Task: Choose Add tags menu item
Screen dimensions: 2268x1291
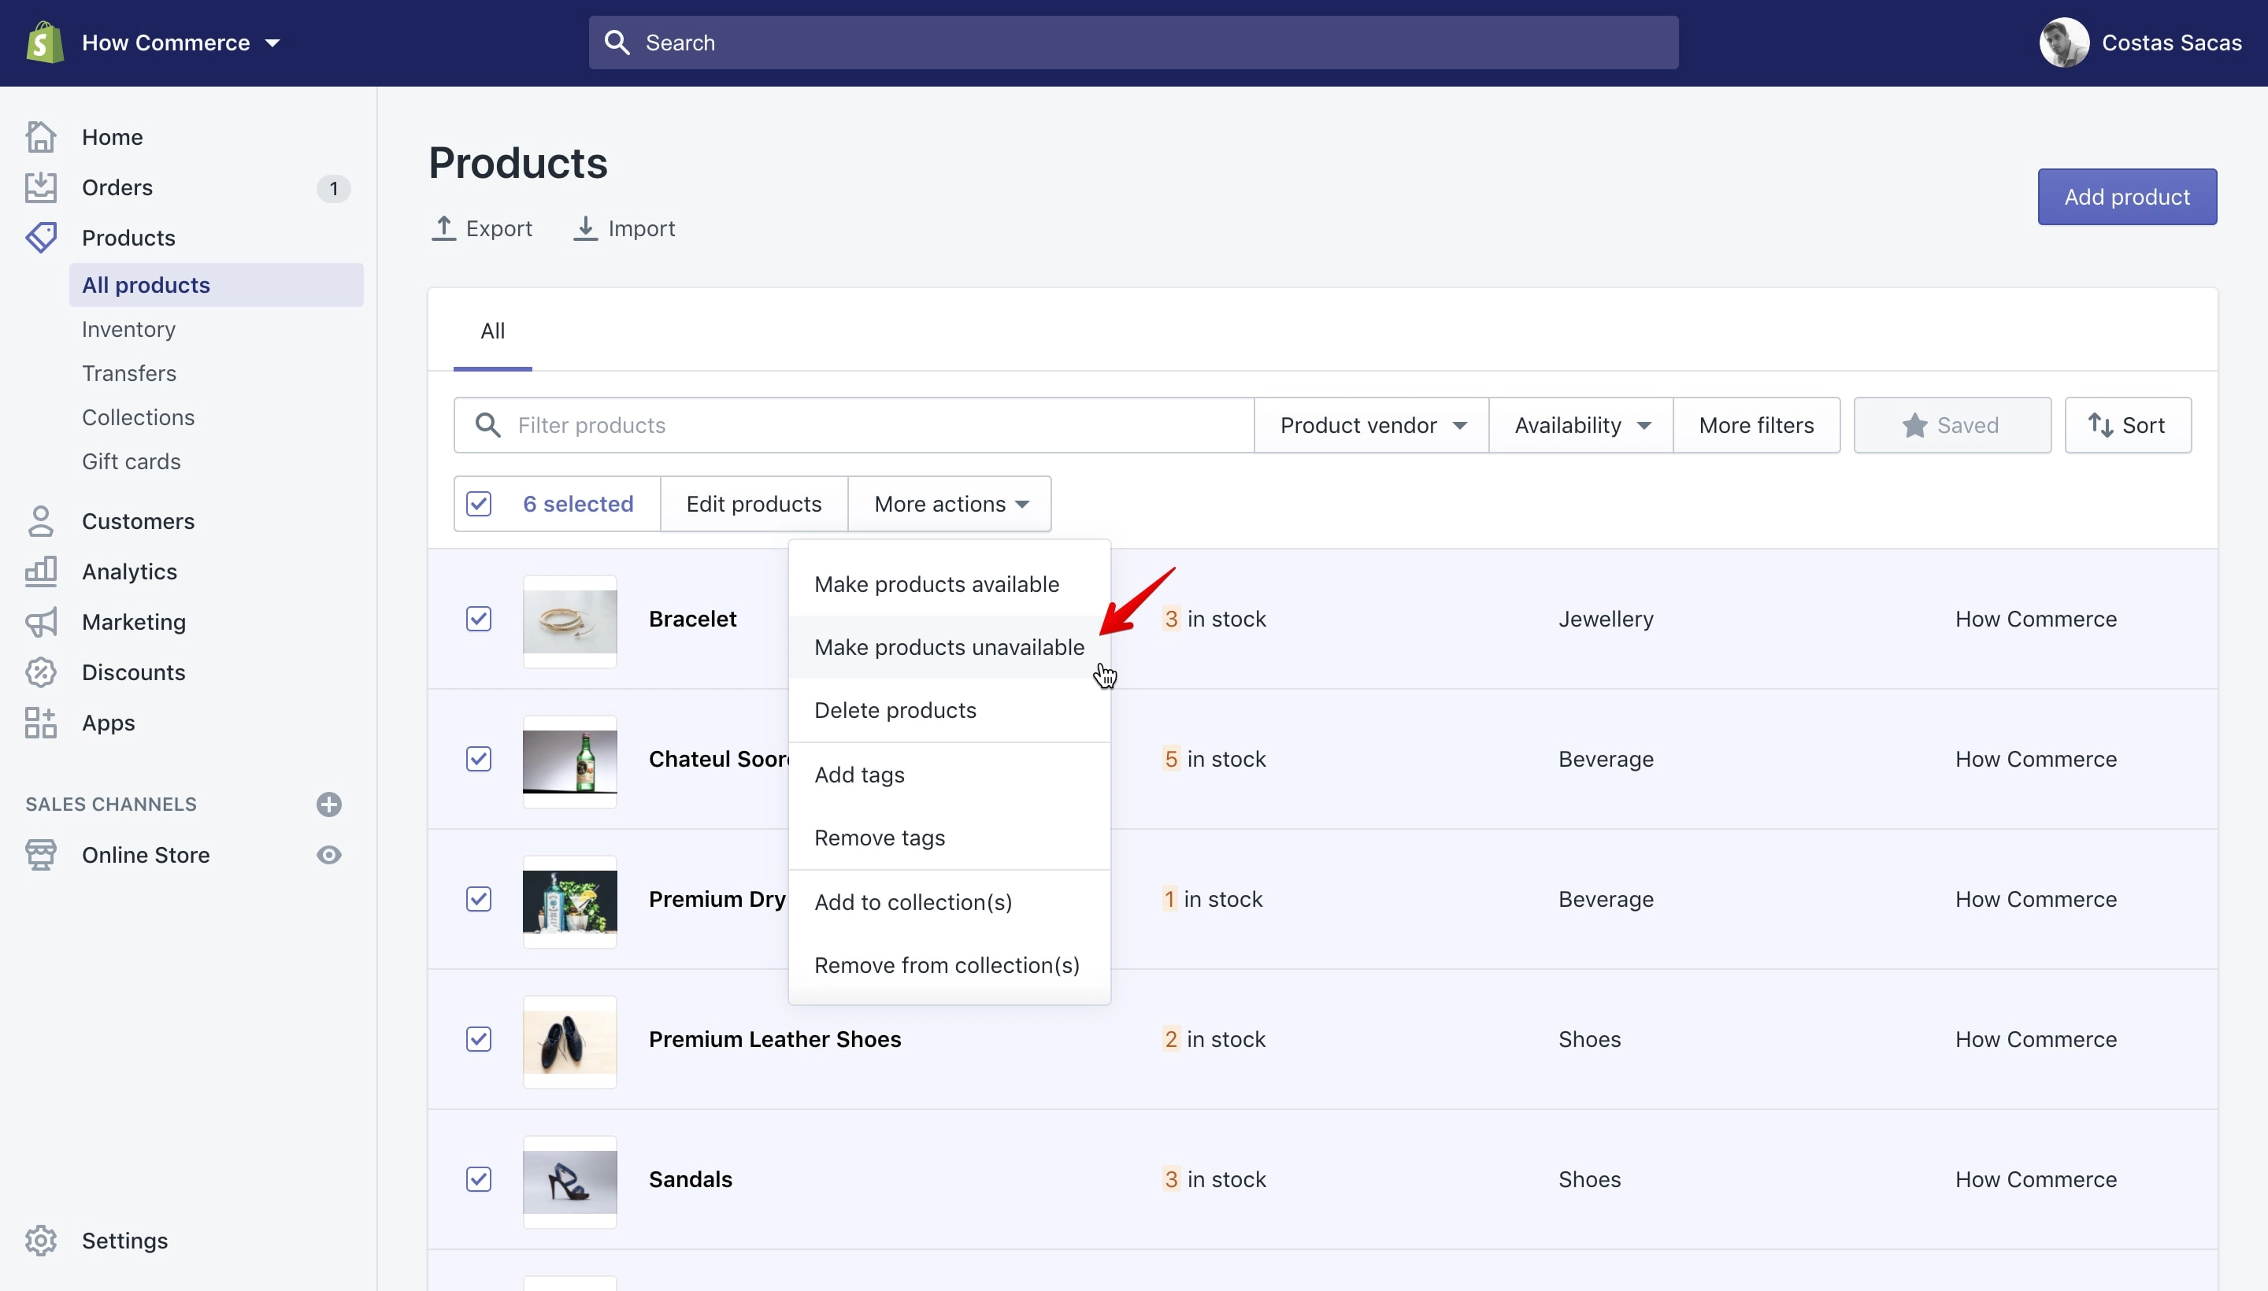Action: click(x=949, y=775)
